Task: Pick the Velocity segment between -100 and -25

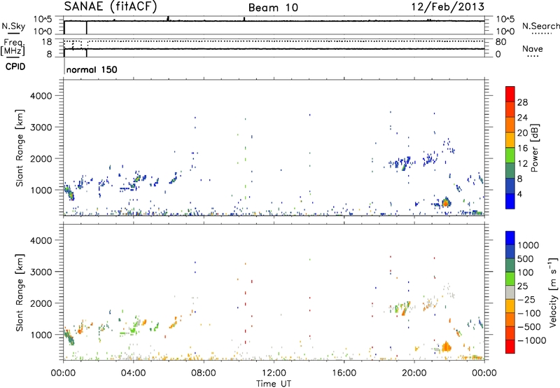Action: [x=510, y=306]
